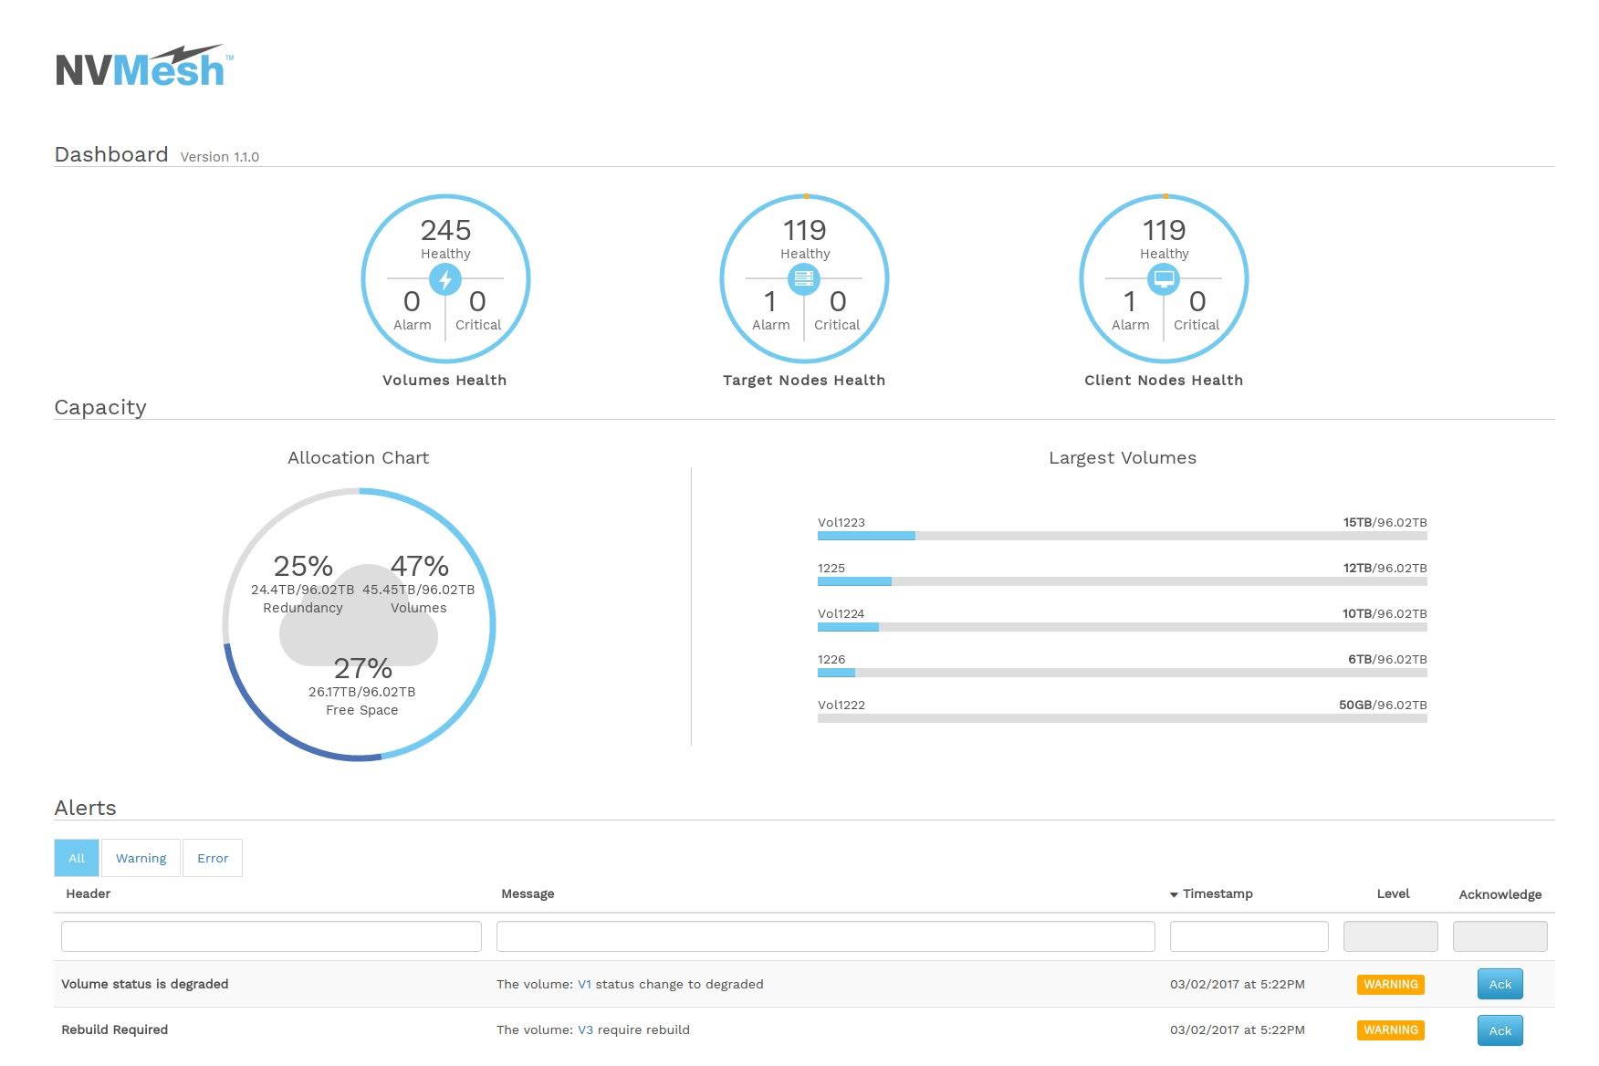This screenshot has width=1599, height=1066.
Task: Click the Vol1224 capacity bar
Action: (x=1122, y=627)
